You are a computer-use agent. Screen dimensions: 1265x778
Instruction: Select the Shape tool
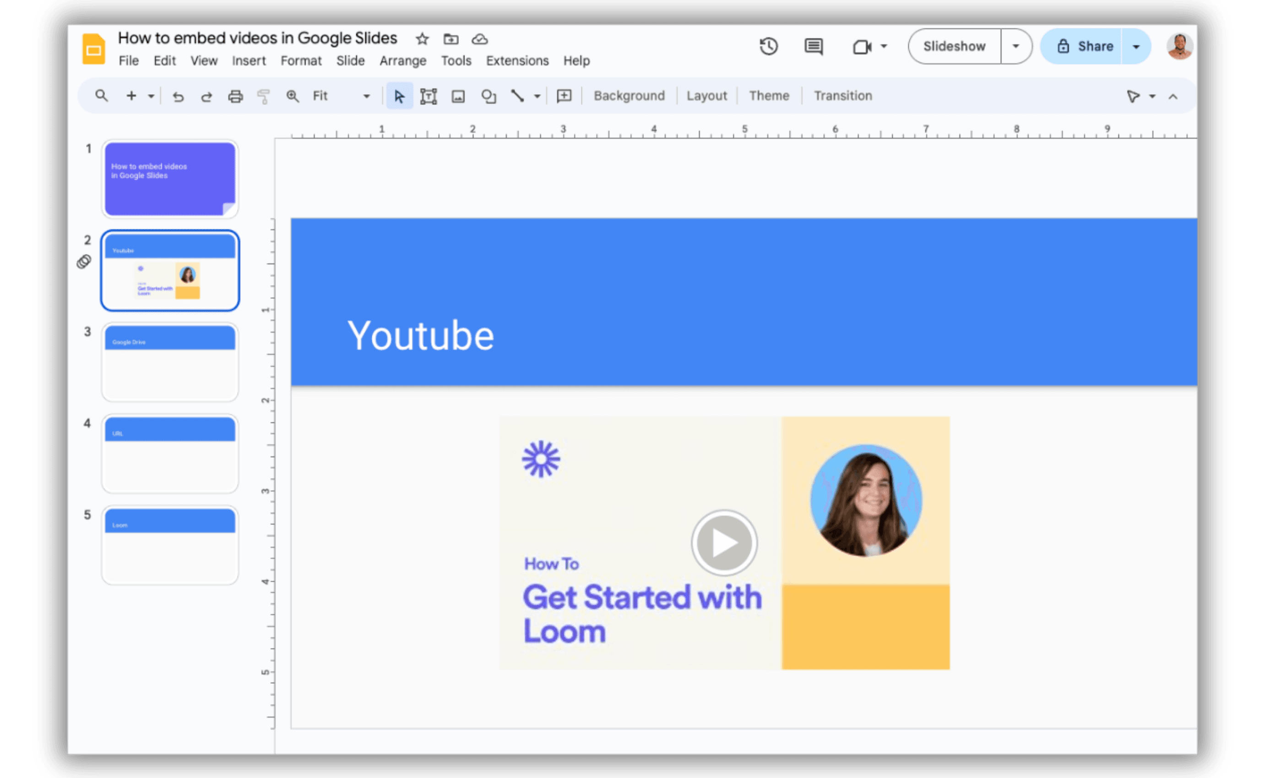(x=488, y=96)
